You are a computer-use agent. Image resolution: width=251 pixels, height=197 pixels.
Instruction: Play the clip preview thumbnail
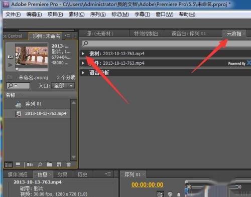coord(10,65)
